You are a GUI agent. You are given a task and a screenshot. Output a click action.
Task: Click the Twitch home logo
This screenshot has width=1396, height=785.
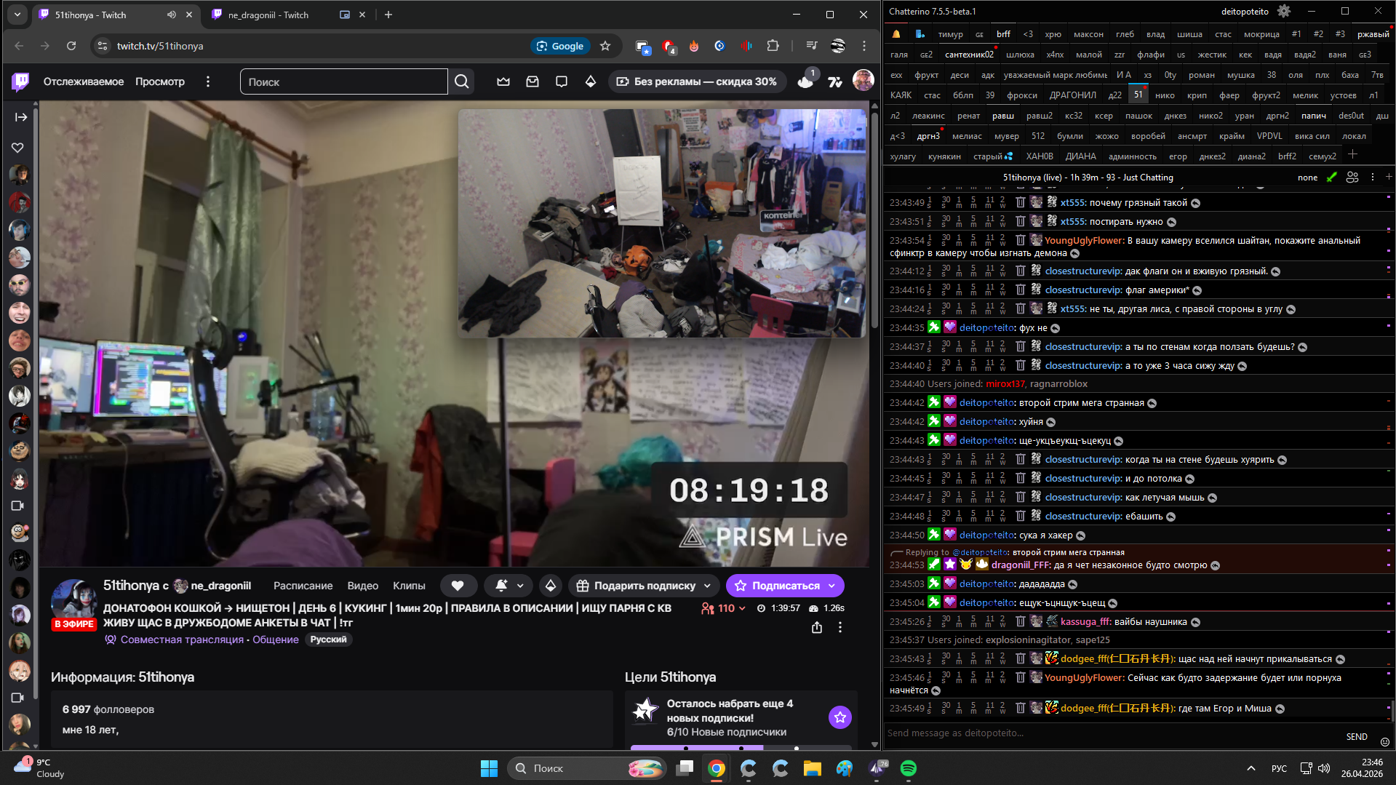point(20,81)
